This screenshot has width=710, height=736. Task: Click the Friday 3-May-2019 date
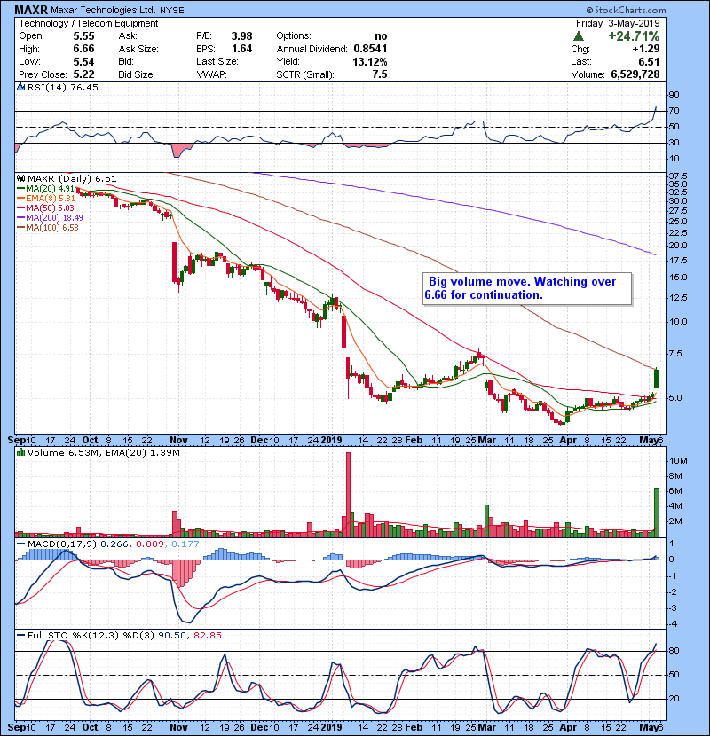pos(618,23)
